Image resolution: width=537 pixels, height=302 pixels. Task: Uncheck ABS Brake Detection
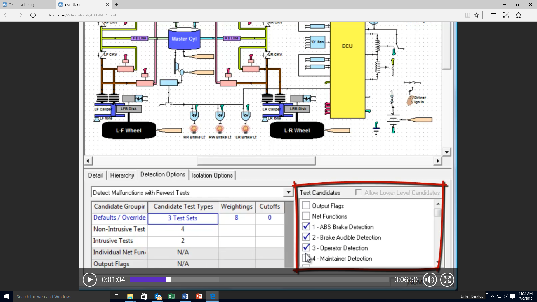click(306, 226)
